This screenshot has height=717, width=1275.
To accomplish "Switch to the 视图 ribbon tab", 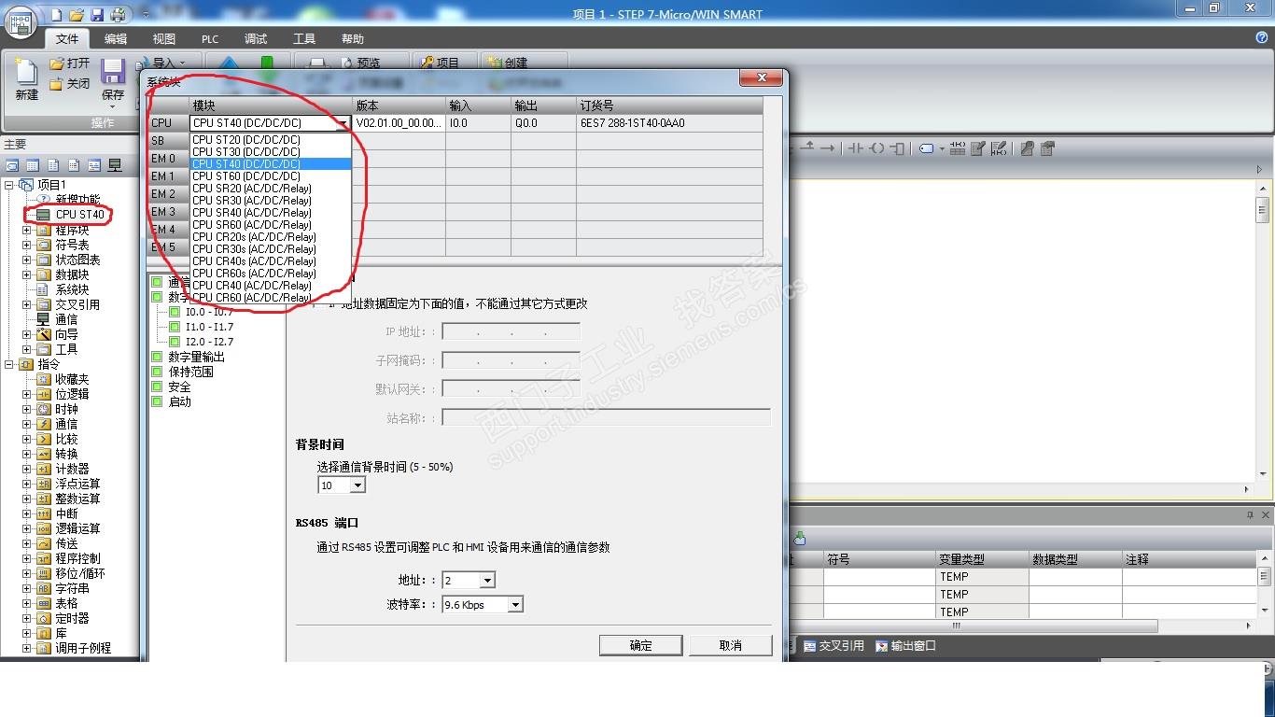I will click(x=164, y=39).
